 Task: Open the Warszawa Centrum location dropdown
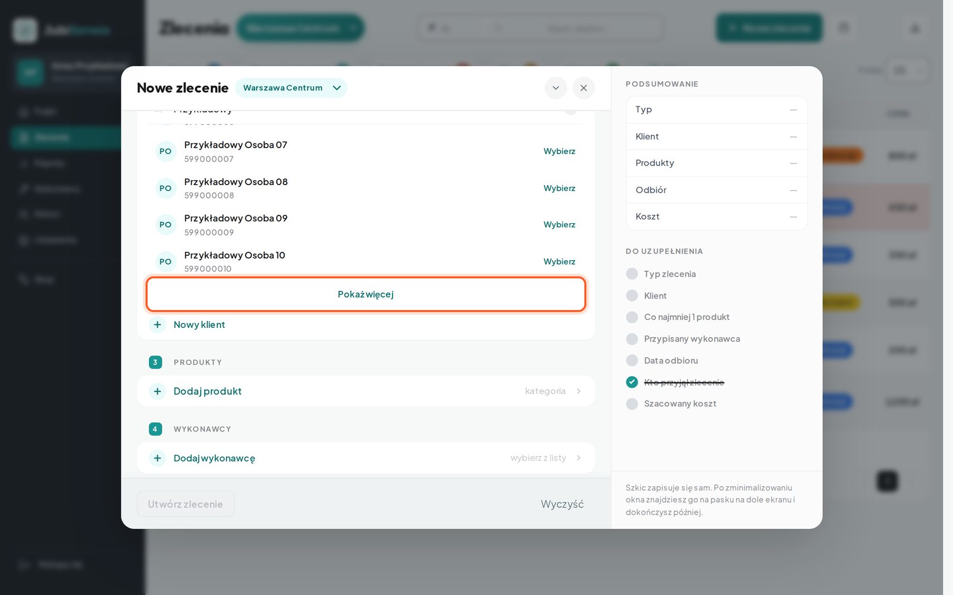[x=291, y=88]
